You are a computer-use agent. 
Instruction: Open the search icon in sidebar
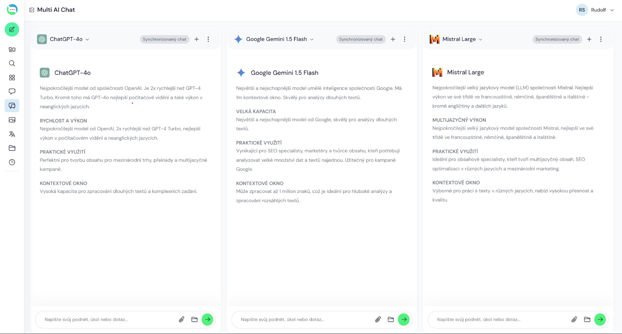pos(12,64)
